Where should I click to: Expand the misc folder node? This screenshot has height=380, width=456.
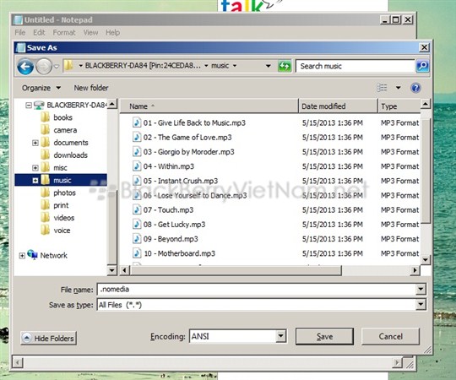pyautogui.click(x=35, y=168)
